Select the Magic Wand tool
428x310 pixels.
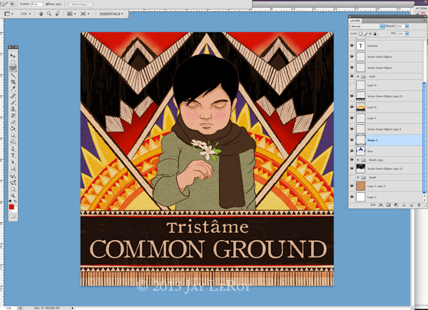coord(13,76)
